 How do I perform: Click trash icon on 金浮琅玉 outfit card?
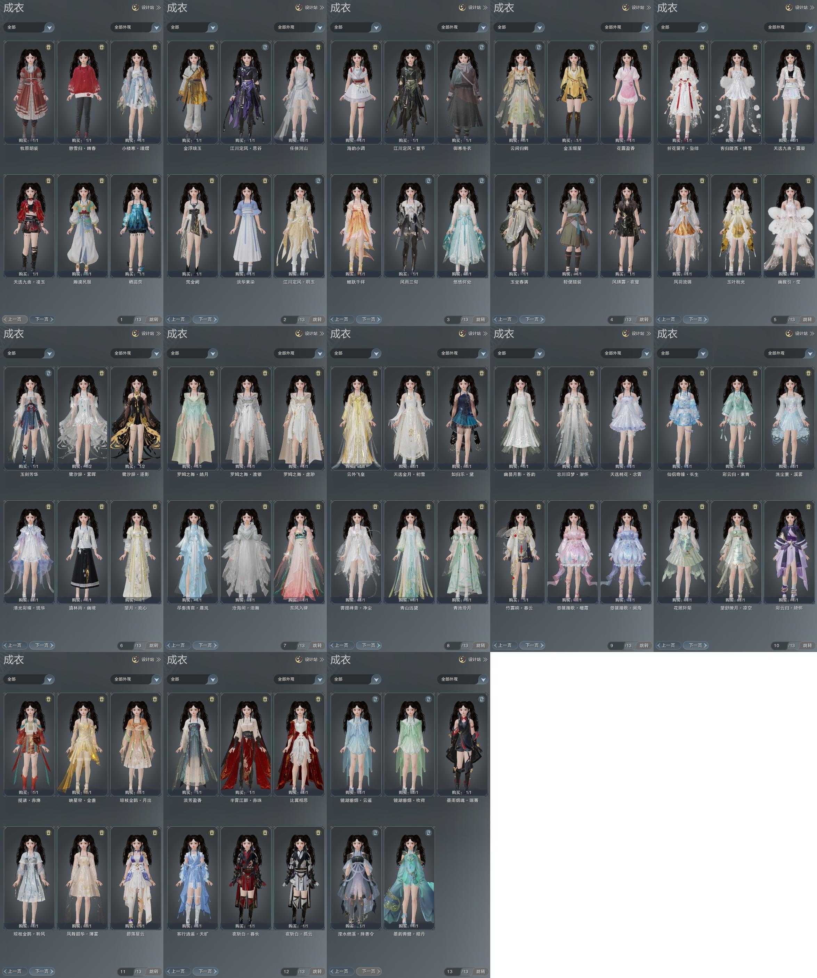(212, 47)
